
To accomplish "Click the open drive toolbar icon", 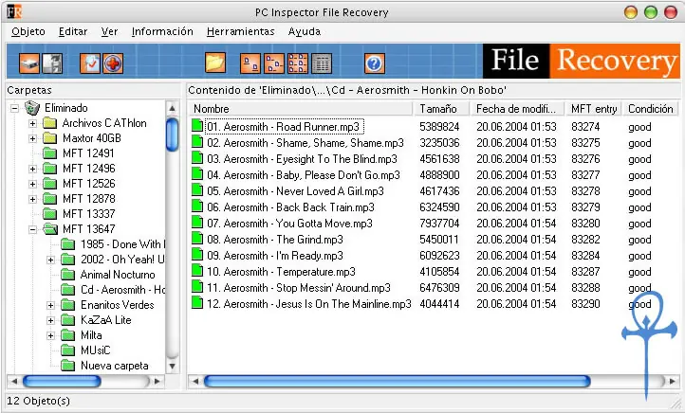I will (x=29, y=63).
